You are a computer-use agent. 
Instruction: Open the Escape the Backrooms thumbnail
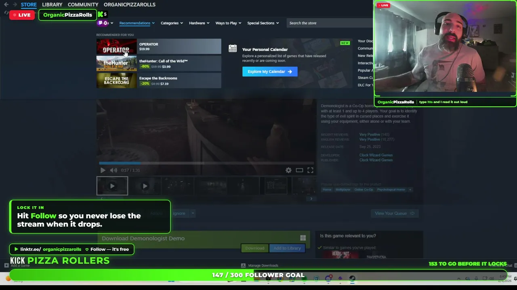click(116, 80)
